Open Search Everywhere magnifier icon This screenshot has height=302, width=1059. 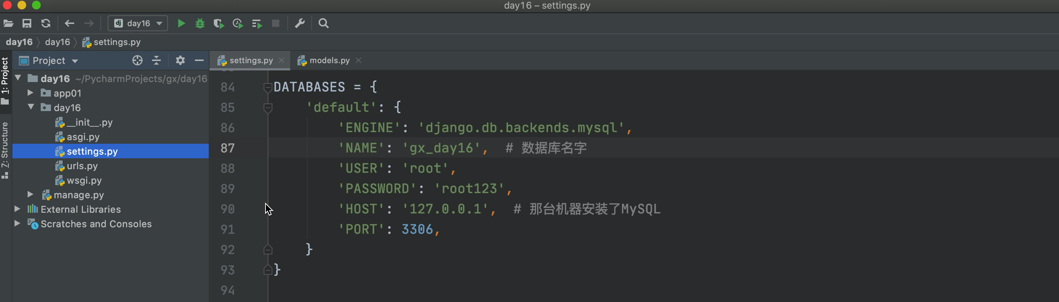324,23
